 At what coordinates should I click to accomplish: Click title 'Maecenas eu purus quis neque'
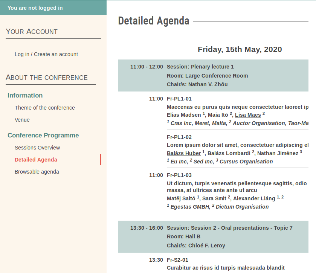tap(238, 107)
